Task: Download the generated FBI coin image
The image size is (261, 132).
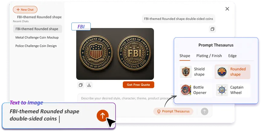Action: coord(89,85)
